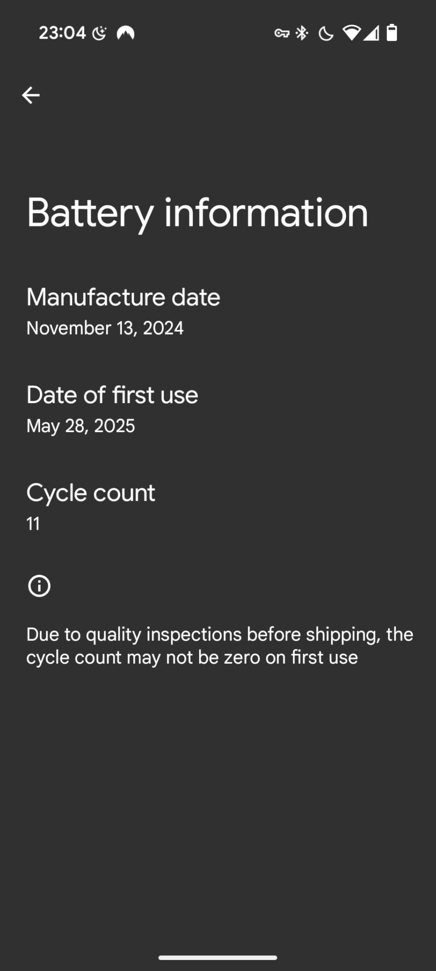Viewport: 436px width, 971px height.
Task: Tap the battery icon in status bar
Action: point(392,33)
